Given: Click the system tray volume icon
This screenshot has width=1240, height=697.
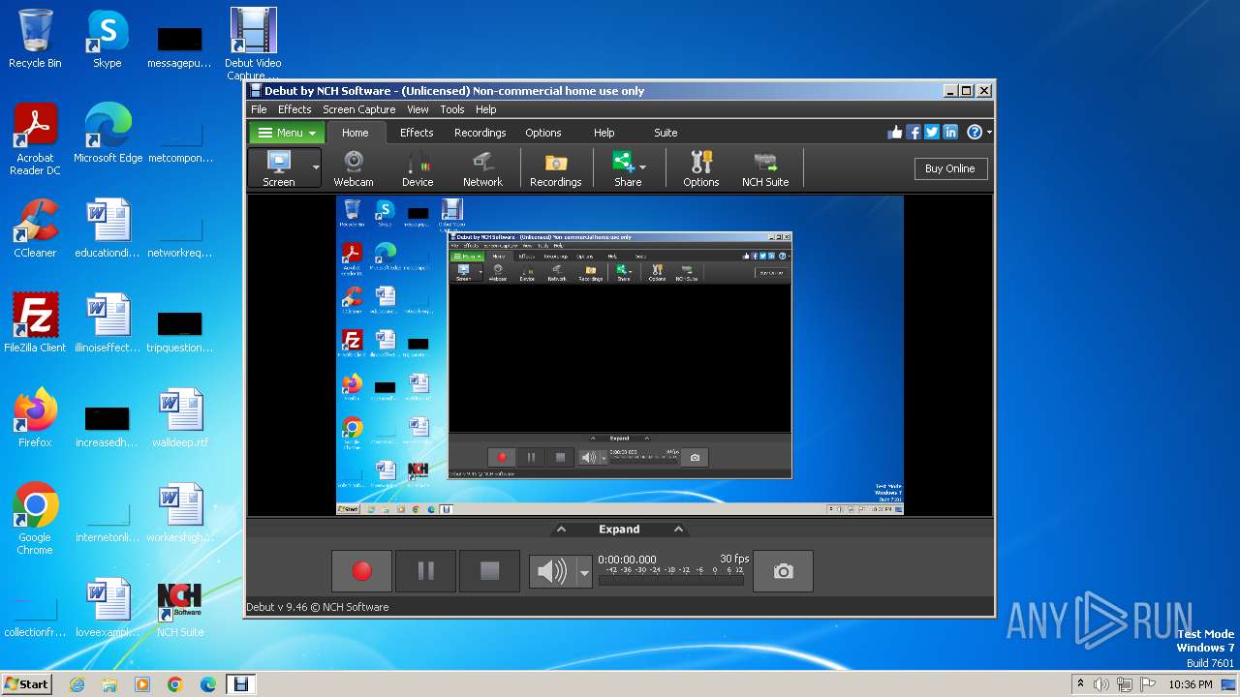Looking at the screenshot, I should [1101, 684].
